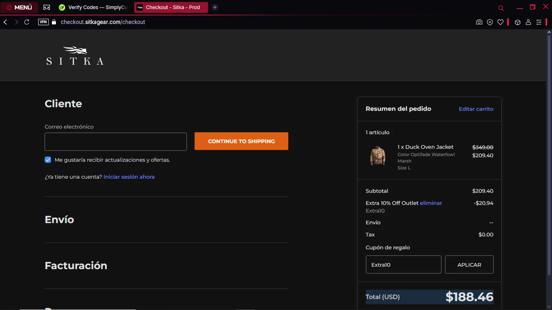Click the crossed-out $349.00 price
The width and height of the screenshot is (552, 310).
482,147
